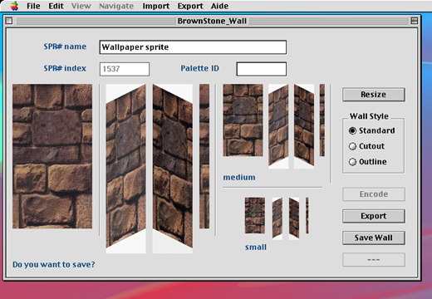Click the 'Wall Style' group heading
432x299 pixels.
(369, 116)
